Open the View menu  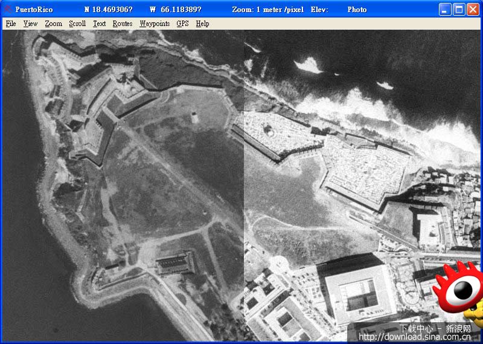[30, 24]
